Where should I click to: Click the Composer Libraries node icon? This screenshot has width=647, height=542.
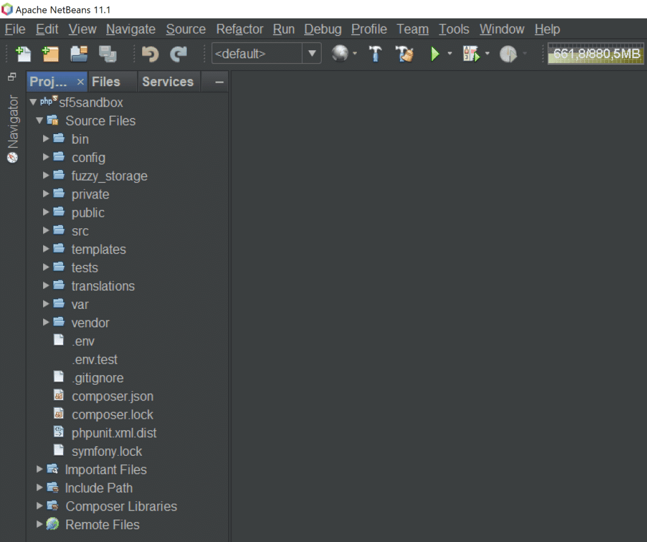52,506
